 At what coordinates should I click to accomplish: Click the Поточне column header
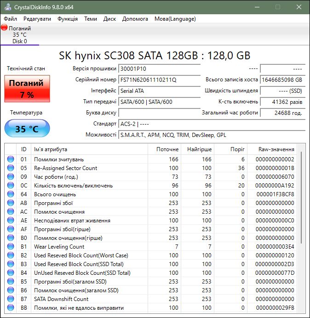click(x=165, y=149)
